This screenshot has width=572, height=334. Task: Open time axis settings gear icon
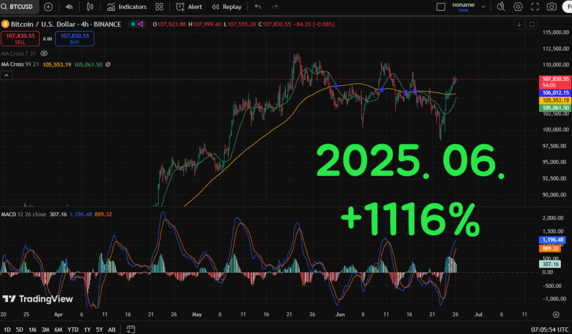[556, 314]
